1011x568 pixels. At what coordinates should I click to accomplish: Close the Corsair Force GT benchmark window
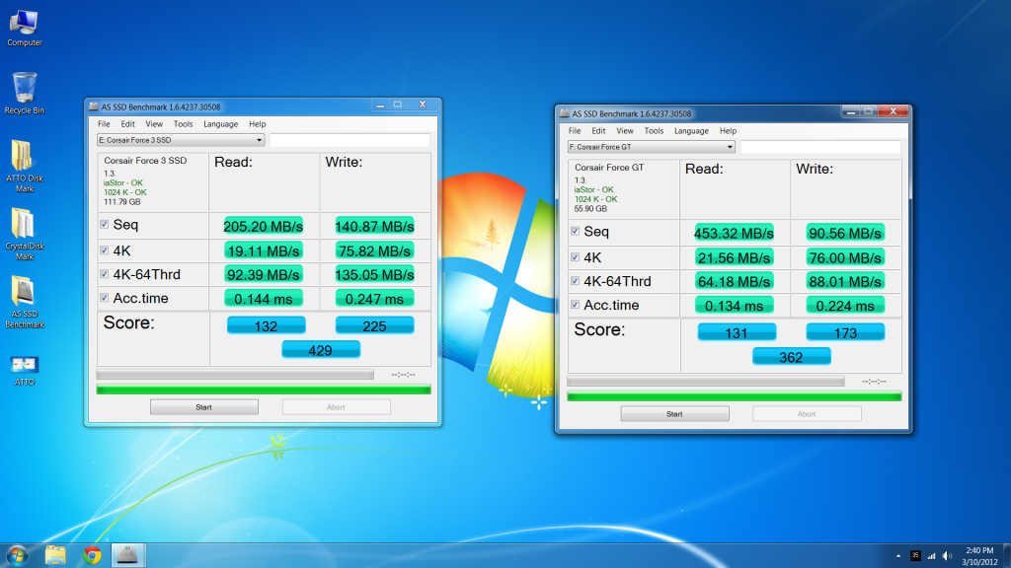coord(893,111)
